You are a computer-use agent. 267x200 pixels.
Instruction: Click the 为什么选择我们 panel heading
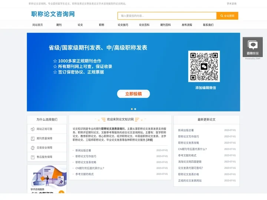(47, 120)
